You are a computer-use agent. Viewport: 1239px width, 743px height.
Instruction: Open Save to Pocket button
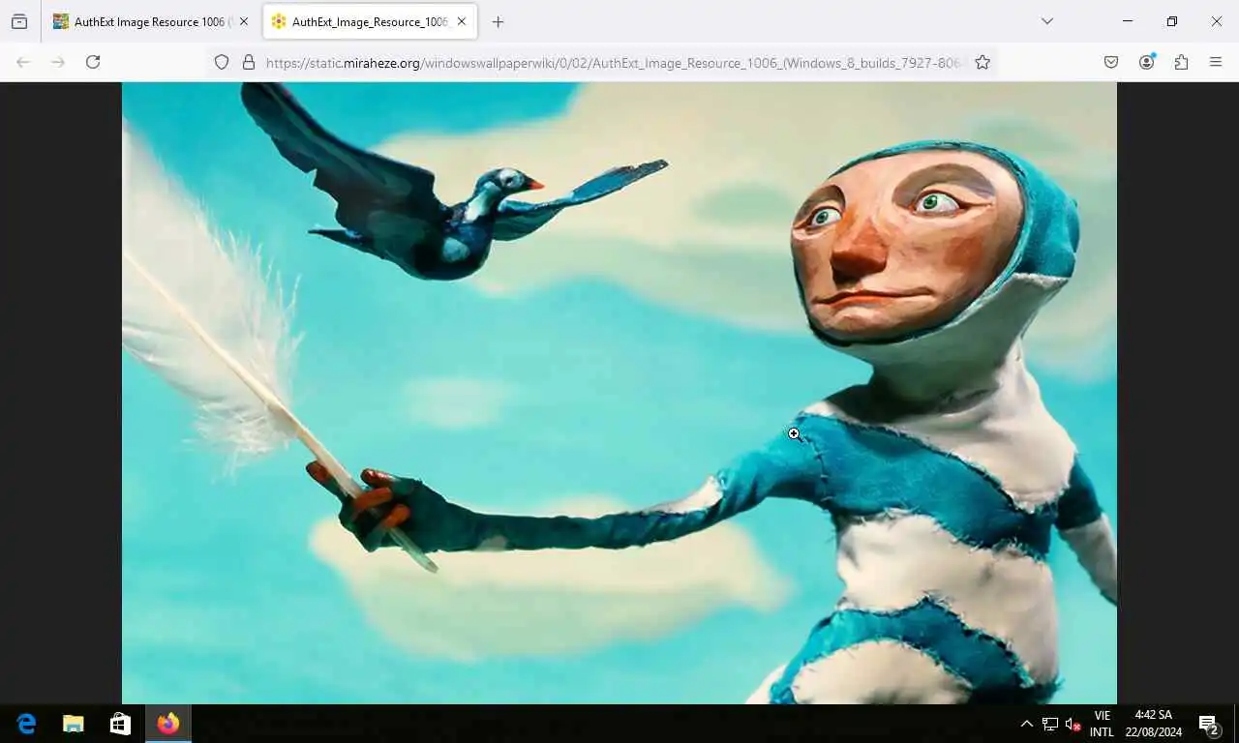pyautogui.click(x=1111, y=62)
